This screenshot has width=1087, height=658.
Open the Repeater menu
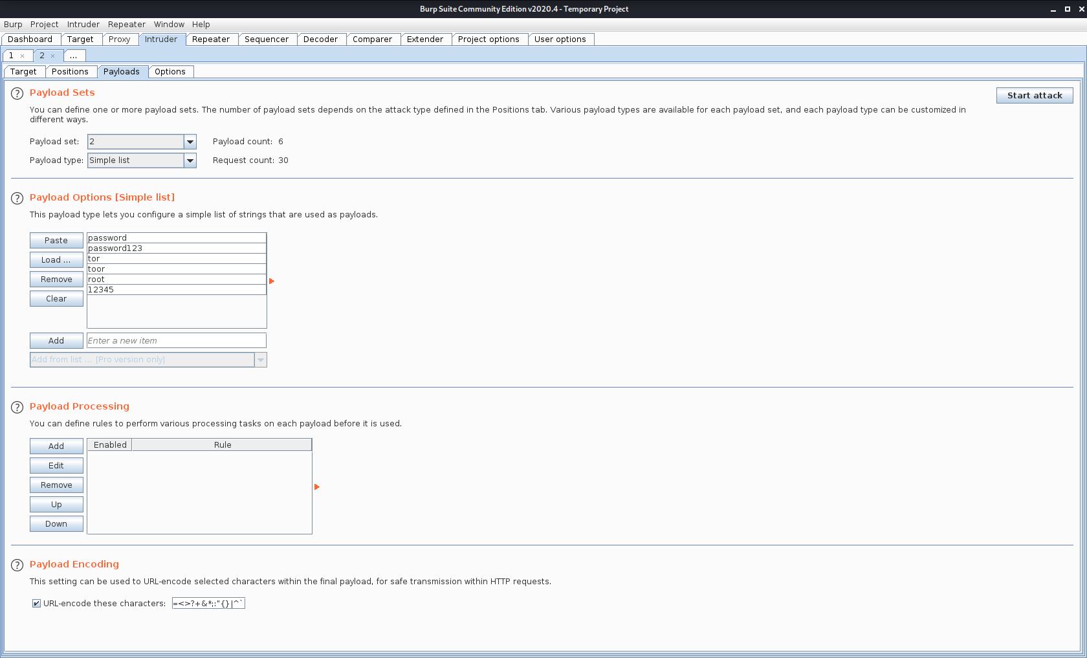pos(127,25)
